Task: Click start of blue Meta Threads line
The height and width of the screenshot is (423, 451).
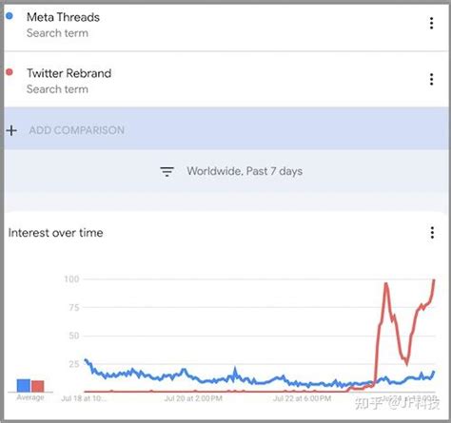Action: coord(86,360)
